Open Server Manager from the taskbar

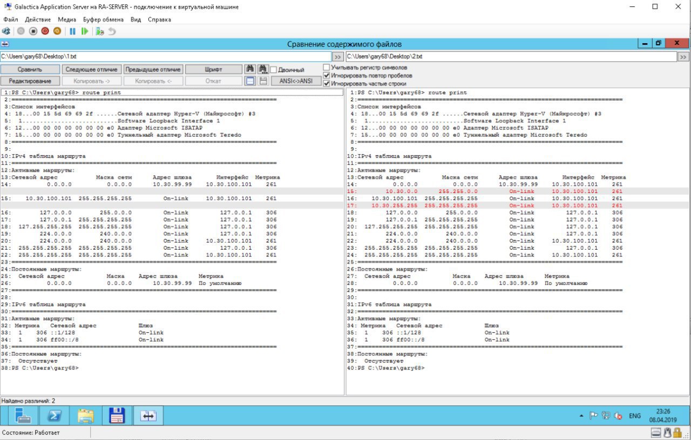(23, 415)
